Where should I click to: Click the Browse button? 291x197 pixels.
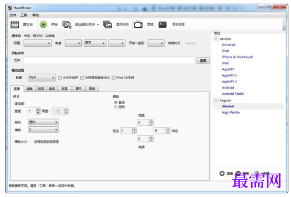203,61
